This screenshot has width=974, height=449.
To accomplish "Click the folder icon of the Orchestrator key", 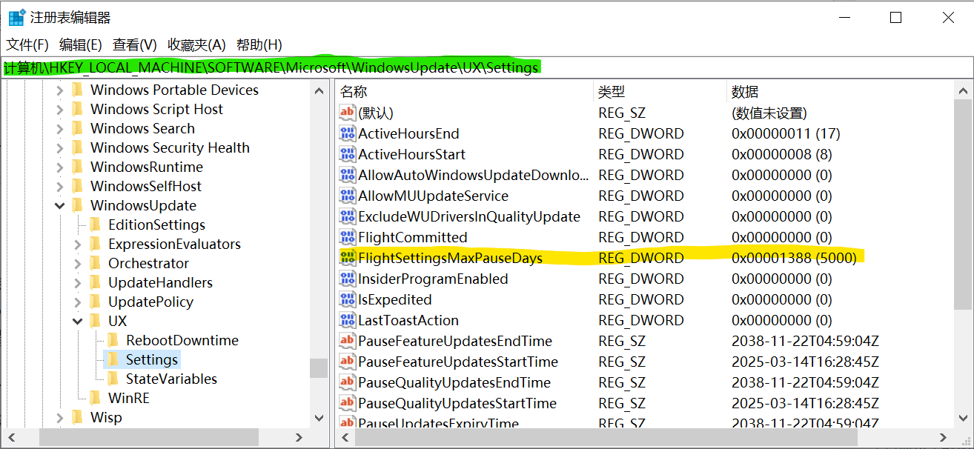I will 95,263.
